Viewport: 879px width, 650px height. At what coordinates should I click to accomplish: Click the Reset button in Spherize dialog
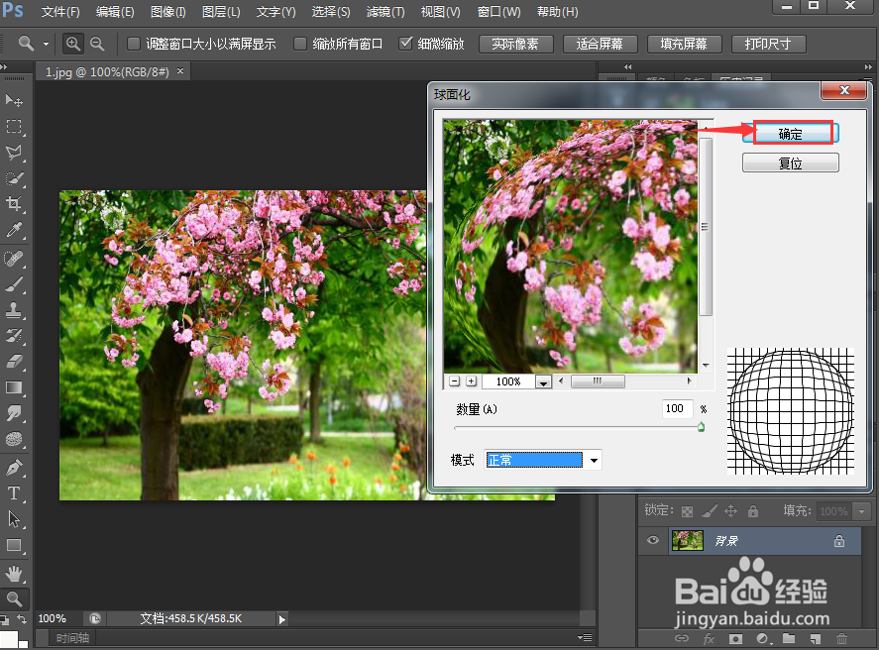pos(791,163)
